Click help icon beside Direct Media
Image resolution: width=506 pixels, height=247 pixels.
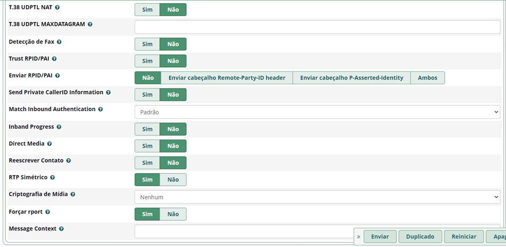coord(50,144)
